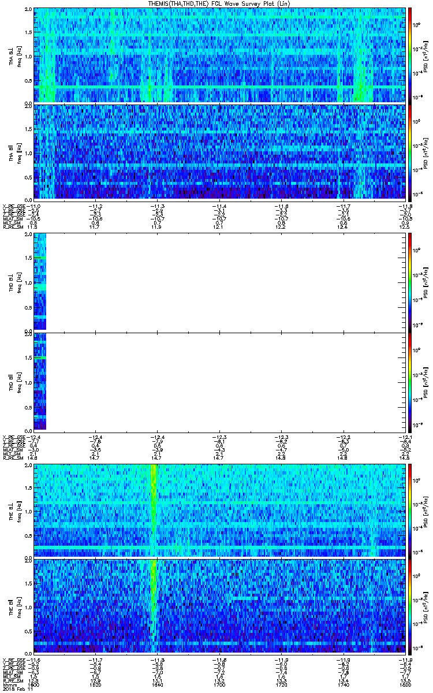This screenshot has height=693, width=433.
Task: Click the THE B-parallel freq [Hz] axis label
Action: 20,608
